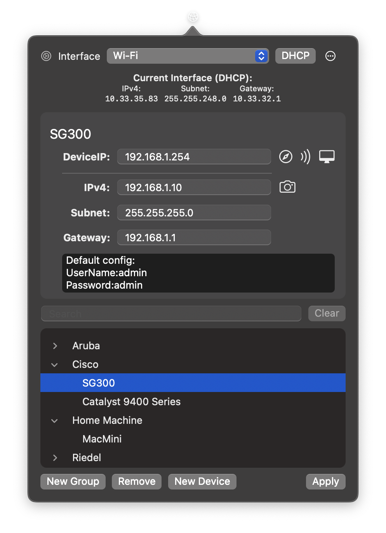Select the Home Machine group row
The width and height of the screenshot is (386, 533).
[x=193, y=420]
